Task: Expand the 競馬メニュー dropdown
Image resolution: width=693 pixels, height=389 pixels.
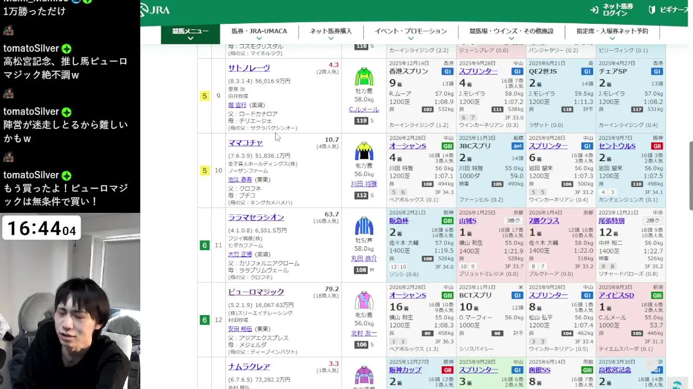Action: tap(190, 33)
